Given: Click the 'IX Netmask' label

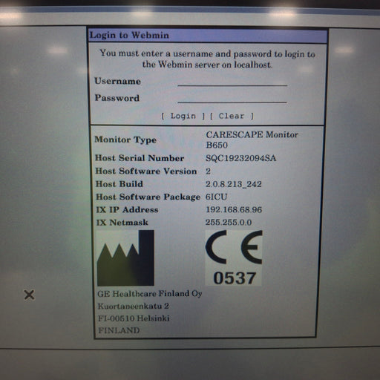Looking at the screenshot, I should click(122, 223).
